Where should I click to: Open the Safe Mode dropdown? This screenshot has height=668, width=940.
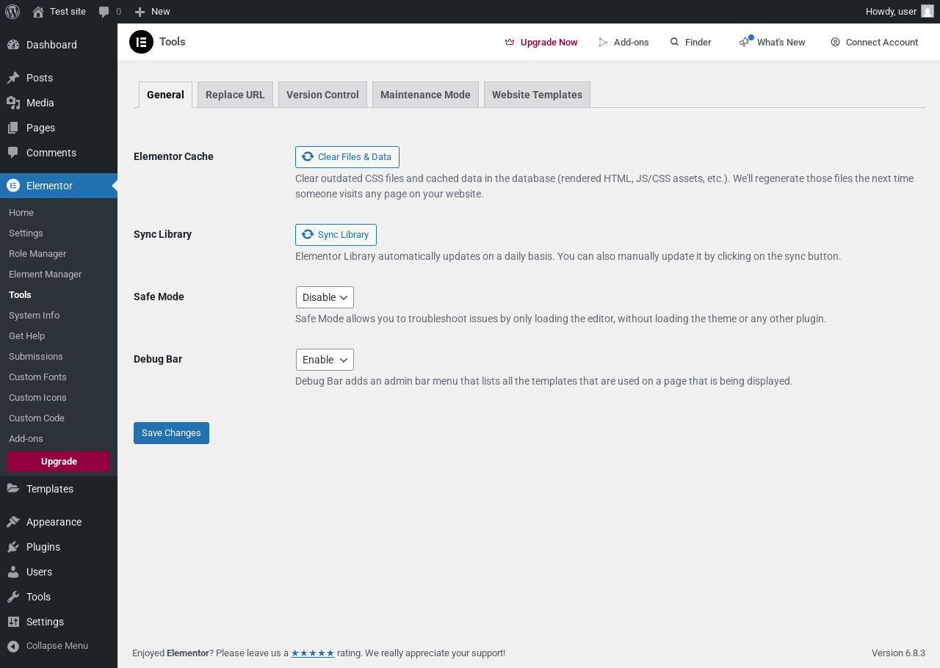(325, 297)
